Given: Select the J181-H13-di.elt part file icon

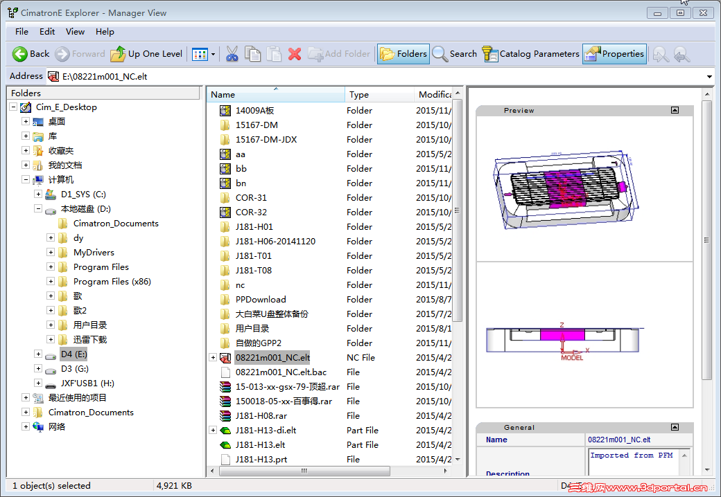Looking at the screenshot, I should [x=225, y=431].
